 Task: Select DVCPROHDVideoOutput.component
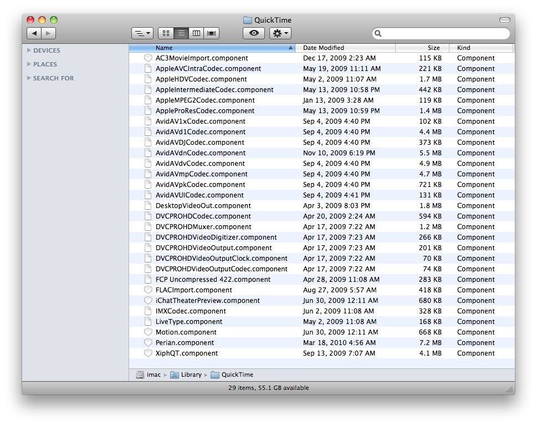(321, 248)
